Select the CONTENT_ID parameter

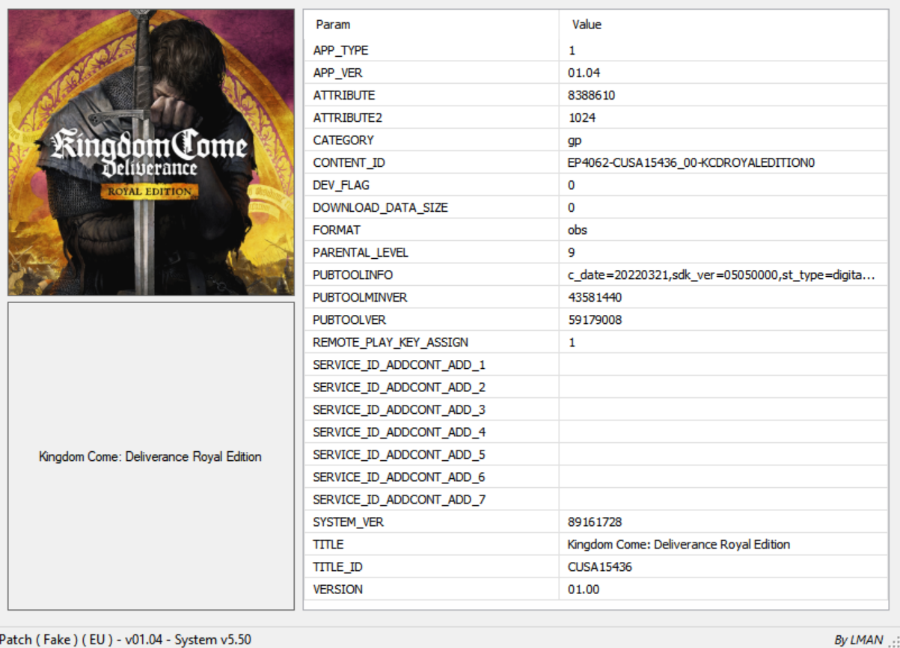(x=349, y=162)
